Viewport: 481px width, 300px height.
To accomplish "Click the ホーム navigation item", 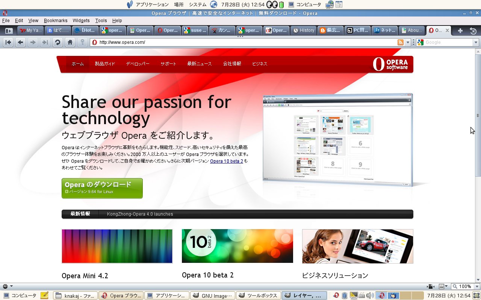I will tap(78, 64).
